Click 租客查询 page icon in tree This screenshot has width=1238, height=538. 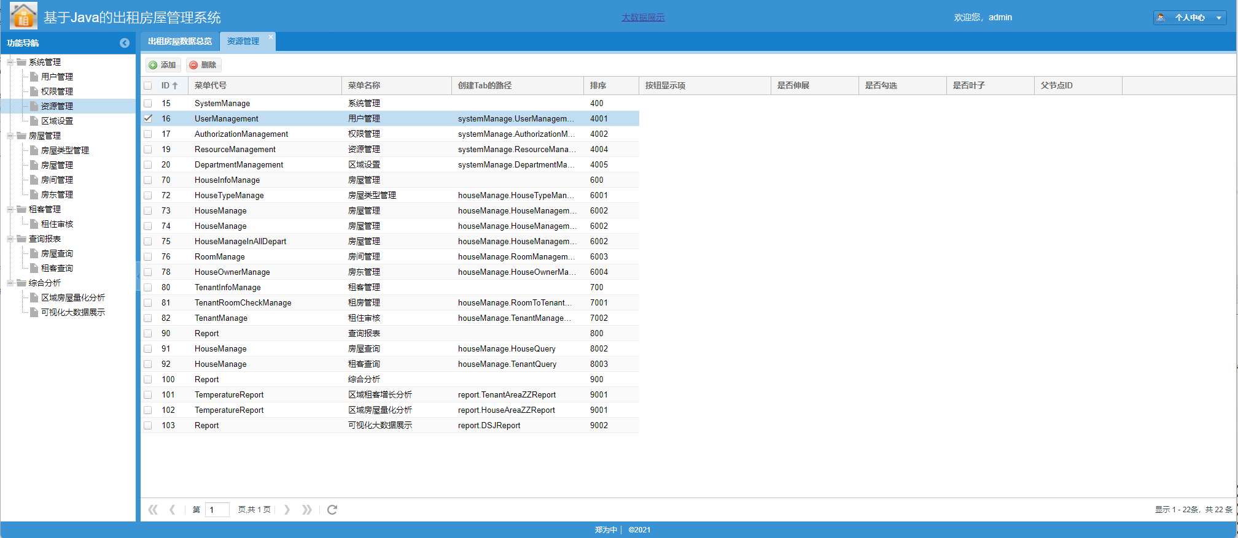tap(34, 268)
